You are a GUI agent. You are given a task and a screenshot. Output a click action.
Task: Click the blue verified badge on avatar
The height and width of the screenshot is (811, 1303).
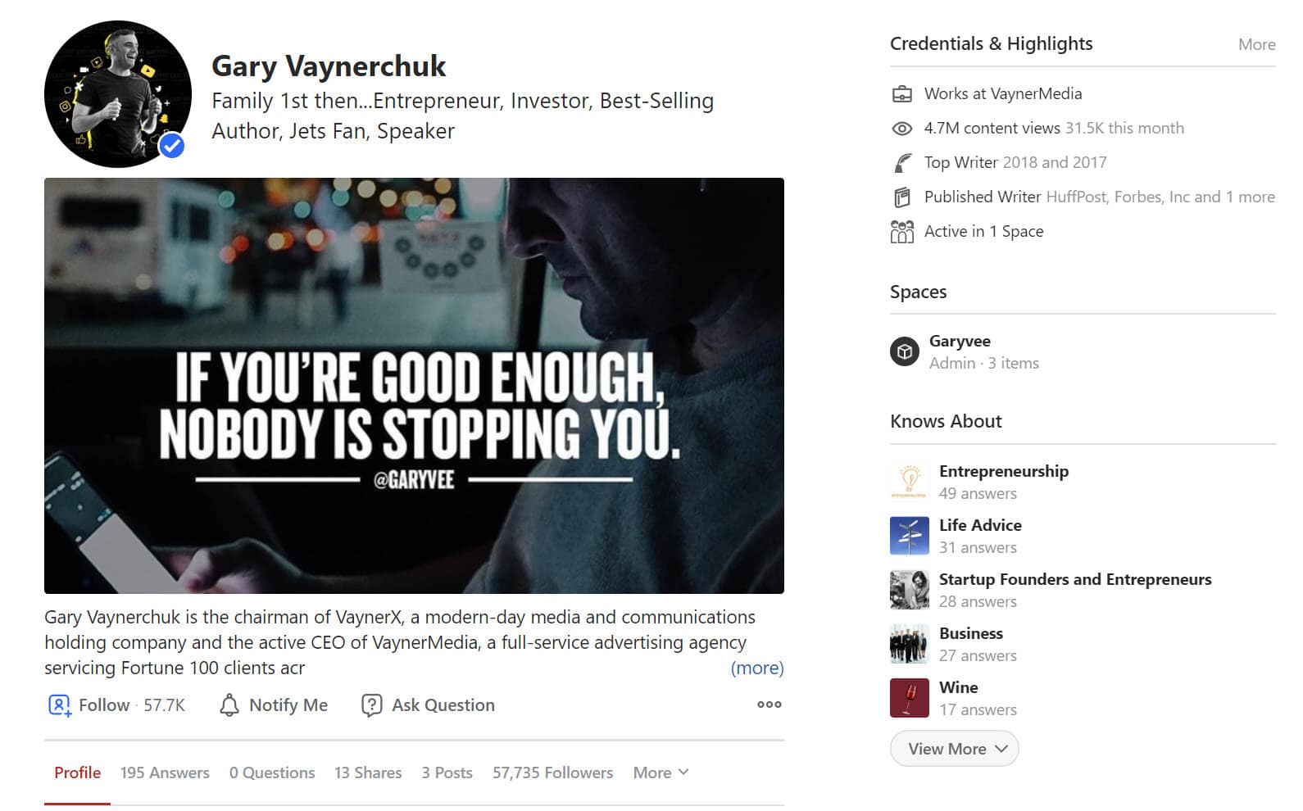tap(171, 146)
